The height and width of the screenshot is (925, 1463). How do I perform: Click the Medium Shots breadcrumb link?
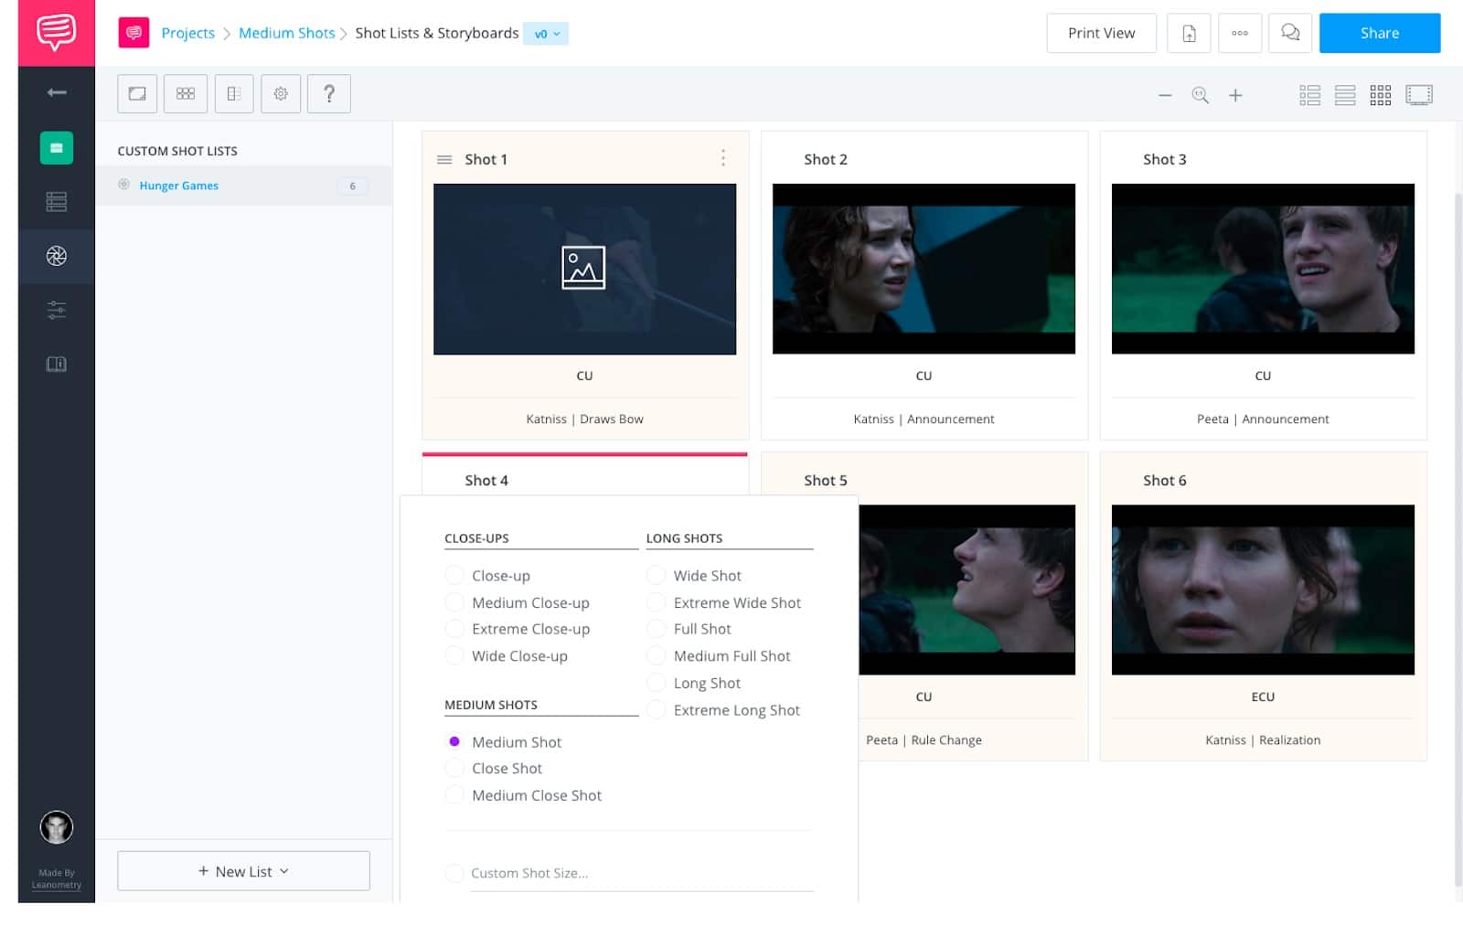coord(286,33)
